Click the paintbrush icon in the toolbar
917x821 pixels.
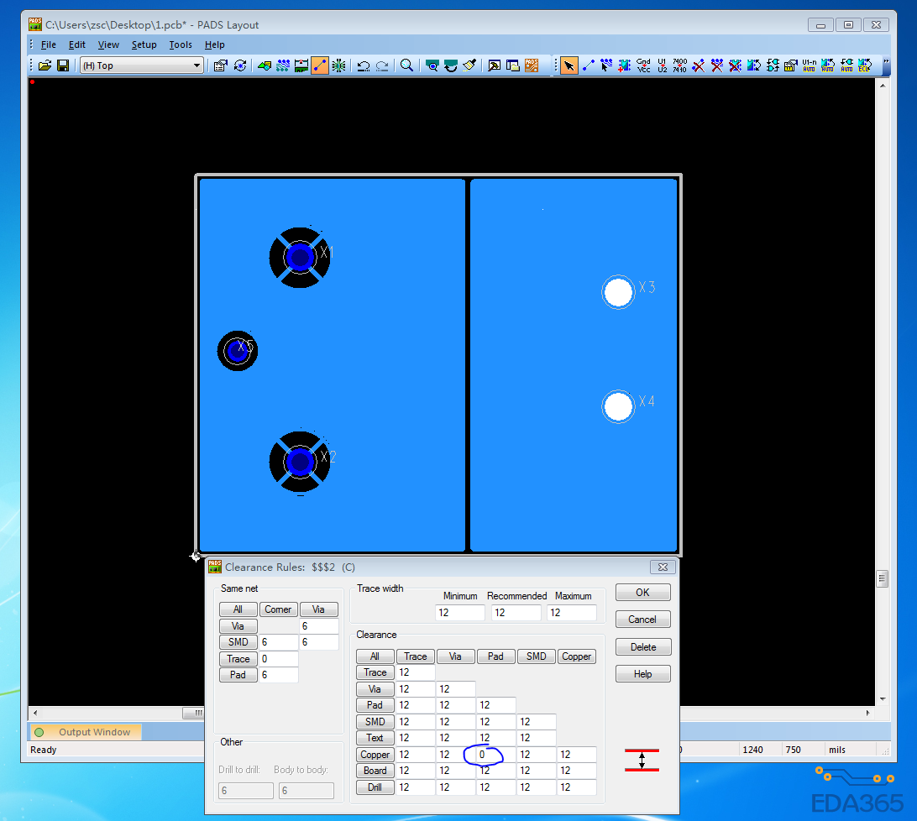pos(469,65)
